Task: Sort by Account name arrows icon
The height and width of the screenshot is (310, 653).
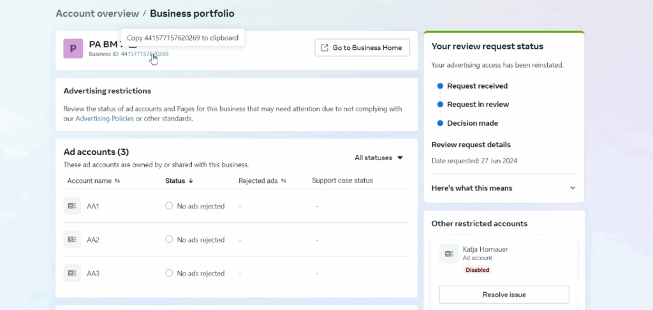Action: 117,181
